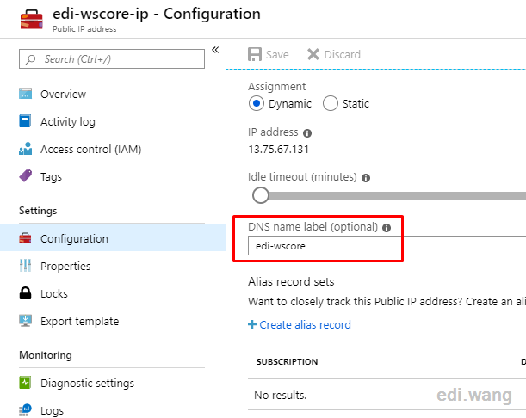Click the Discard button

[x=334, y=54]
